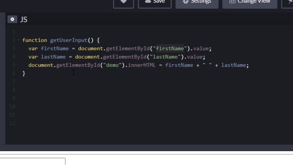Viewport: 293px width, 165px height.
Task: Click the input field in the preview pane
Action: pos(33,161)
